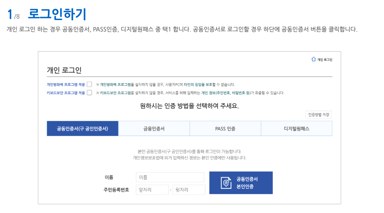This screenshot has width=384, height=213.
Task: Click the 개인정보보호법에 의거 notice line
Action: point(190,158)
